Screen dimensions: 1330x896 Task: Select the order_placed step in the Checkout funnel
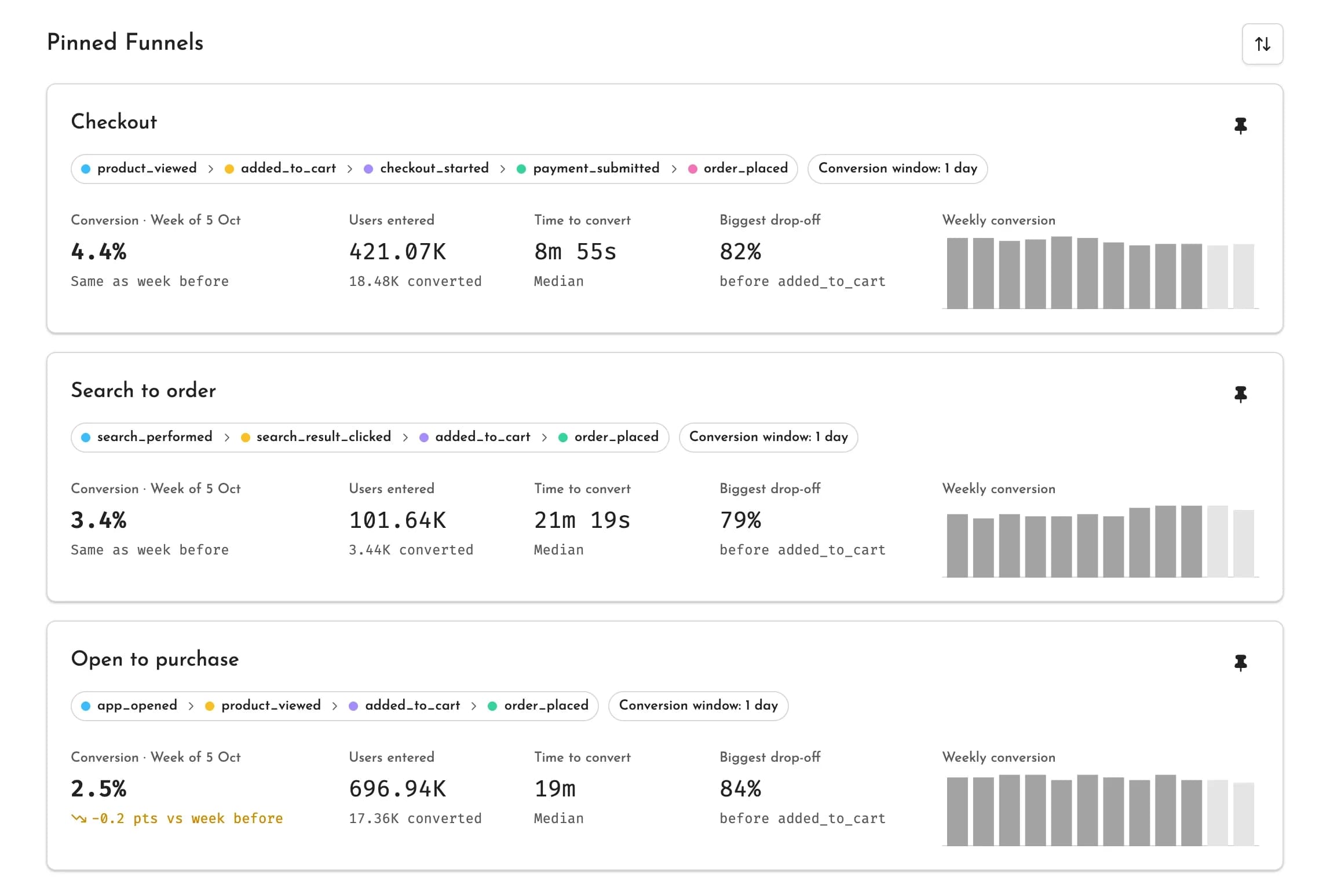738,168
